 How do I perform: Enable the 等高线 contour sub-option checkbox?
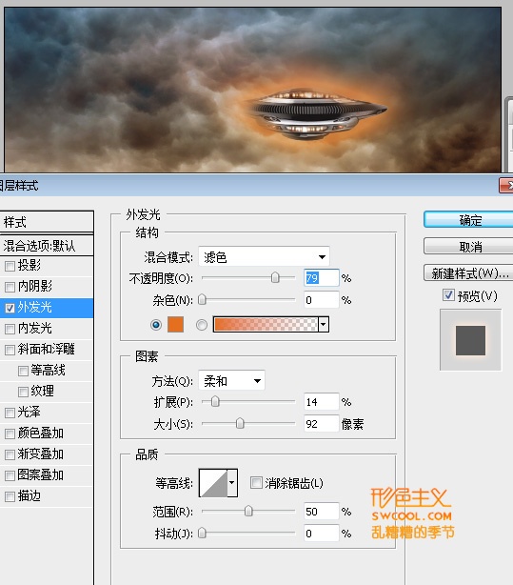[23, 371]
